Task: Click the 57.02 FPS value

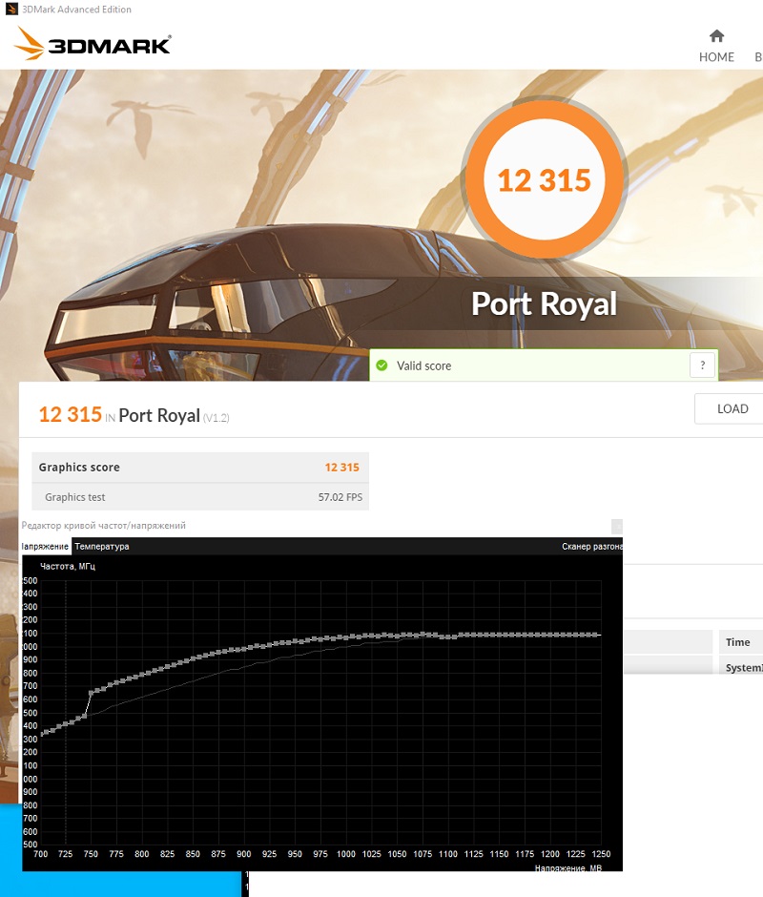Action: point(340,497)
